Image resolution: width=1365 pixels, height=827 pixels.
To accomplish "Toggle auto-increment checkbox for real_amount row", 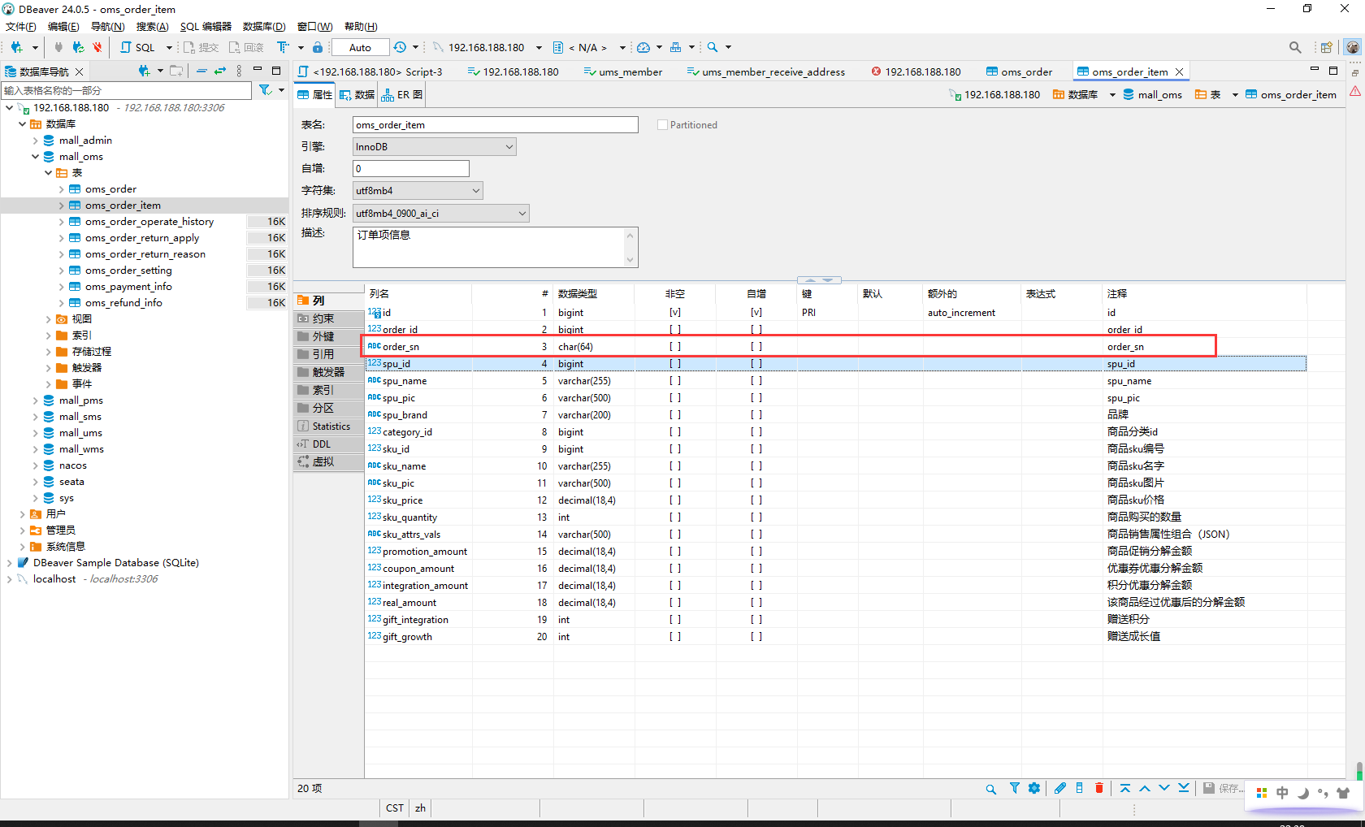I will 756,603.
